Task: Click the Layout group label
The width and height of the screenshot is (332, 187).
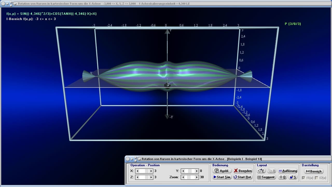Action: point(262,165)
